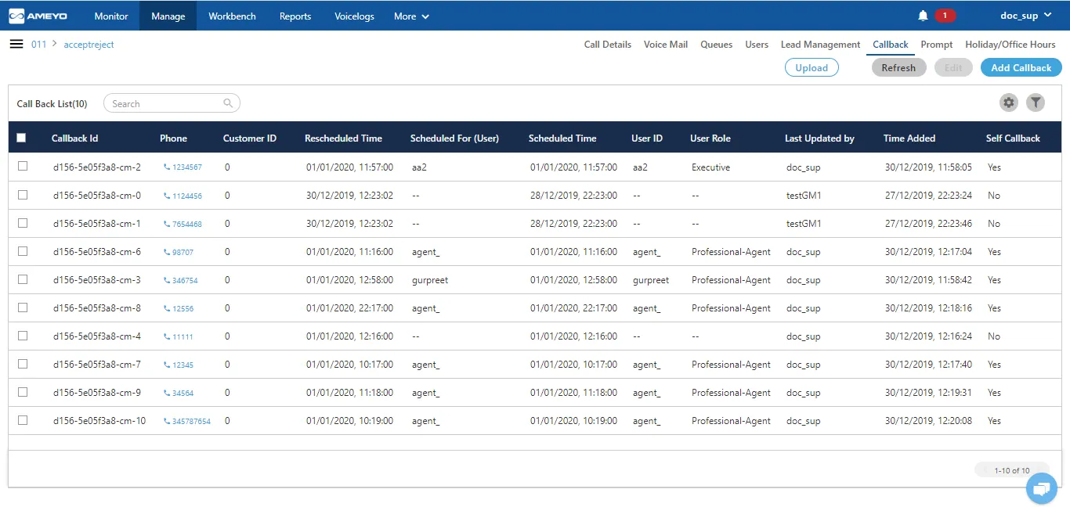
Task: Click the Add Callback button
Action: [x=1021, y=67]
